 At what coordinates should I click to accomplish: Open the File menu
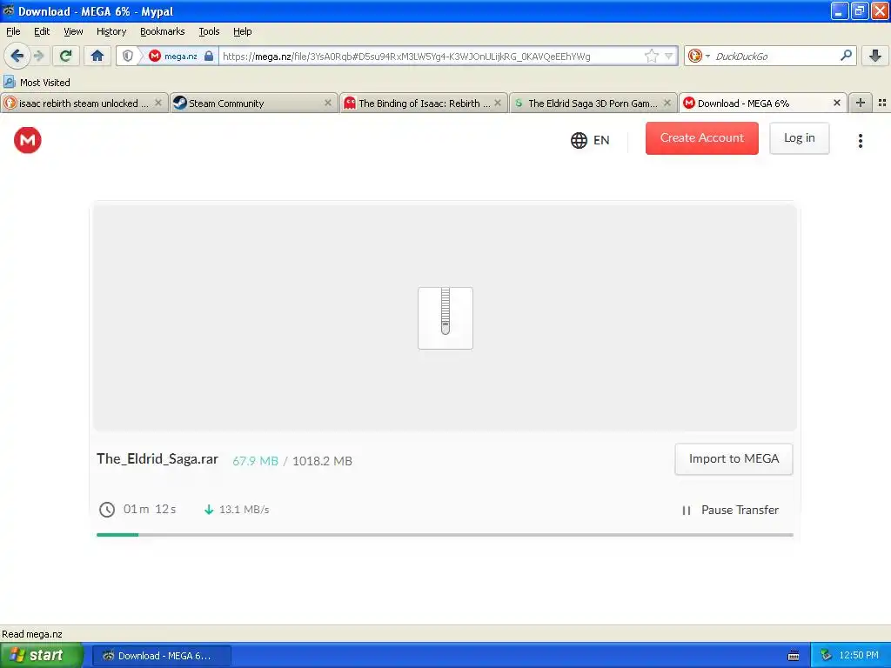pos(13,31)
